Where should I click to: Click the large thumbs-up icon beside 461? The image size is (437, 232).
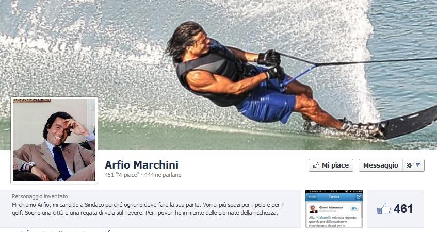pos(384,208)
